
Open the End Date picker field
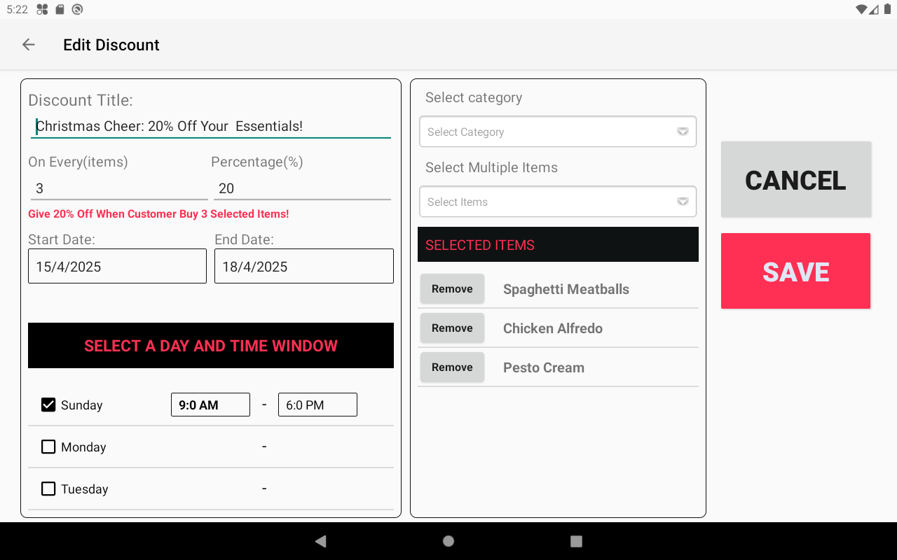303,267
